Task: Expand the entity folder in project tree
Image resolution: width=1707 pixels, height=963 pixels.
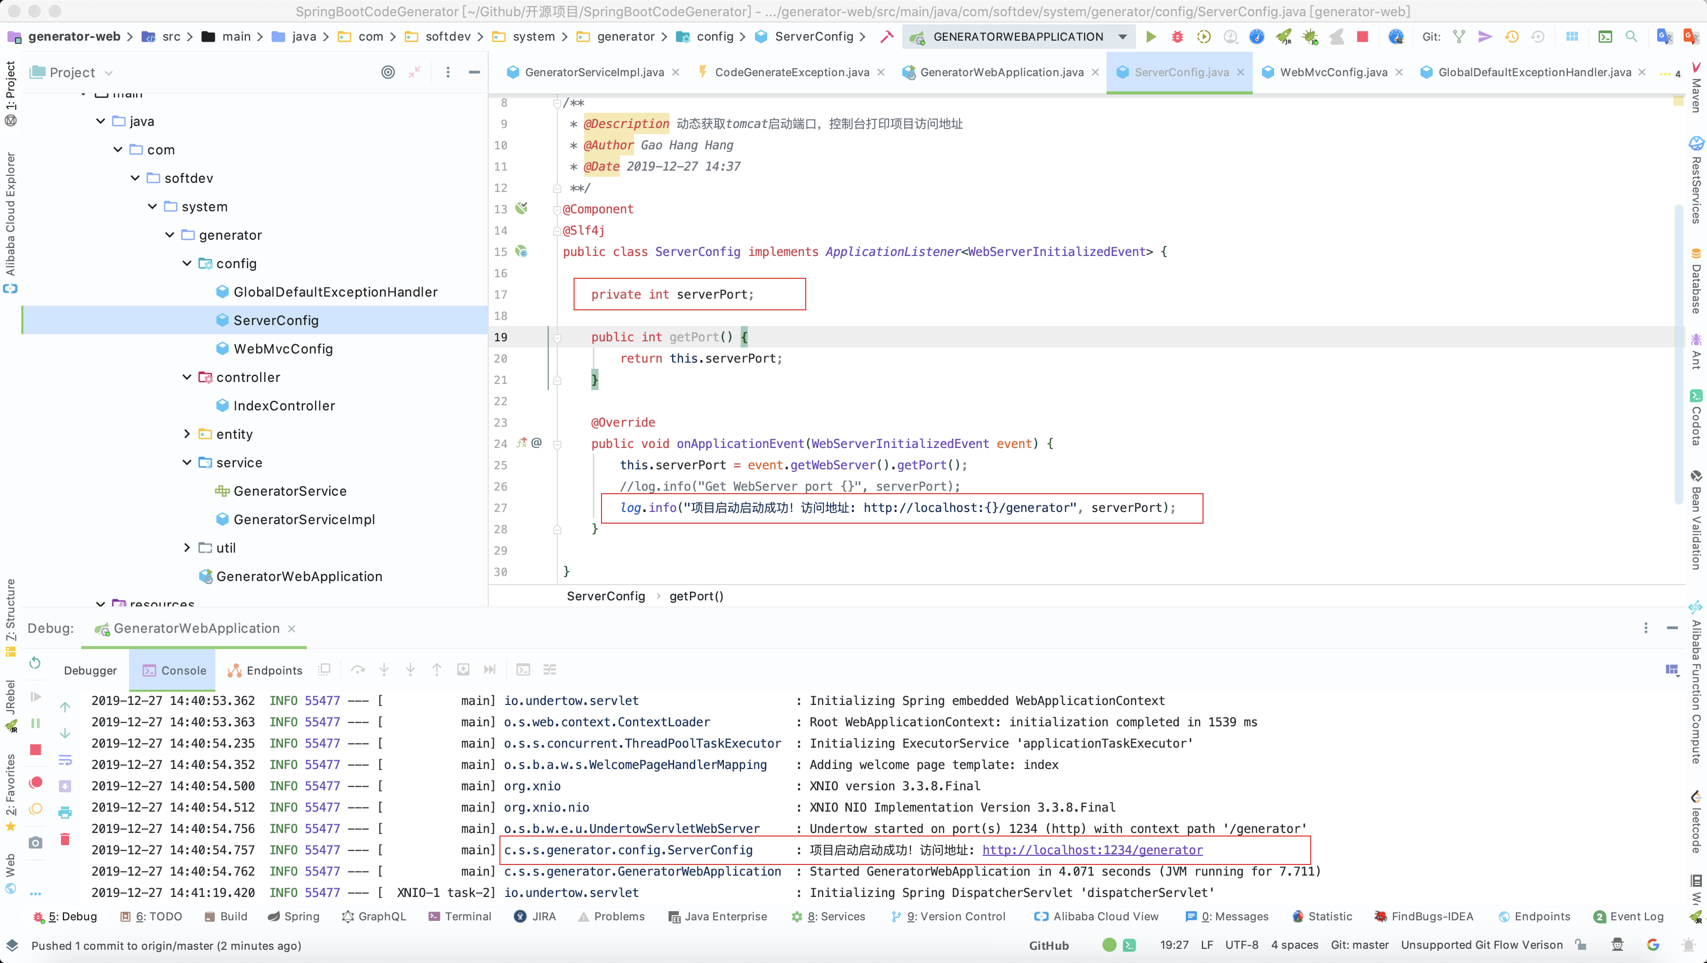Action: (187, 434)
